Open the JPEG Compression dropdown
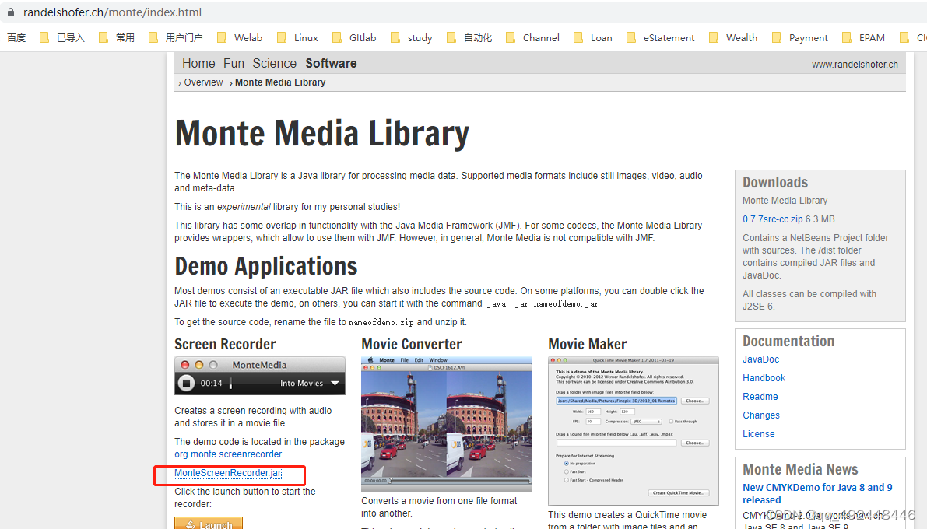The image size is (927, 529). pos(647,422)
